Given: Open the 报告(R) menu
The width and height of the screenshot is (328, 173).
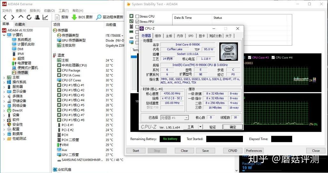Looking at the screenshot, I should tap(35, 11).
